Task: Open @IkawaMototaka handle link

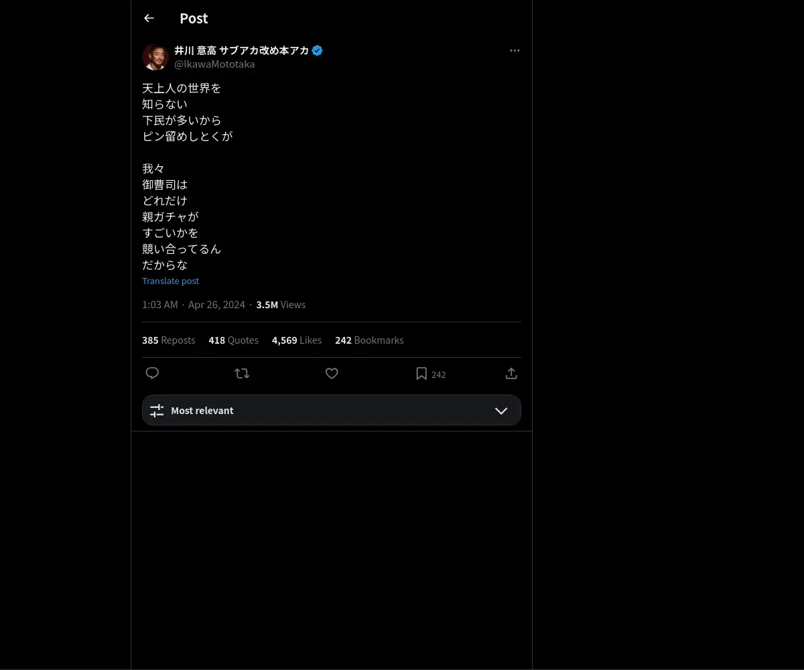Action: tap(214, 64)
